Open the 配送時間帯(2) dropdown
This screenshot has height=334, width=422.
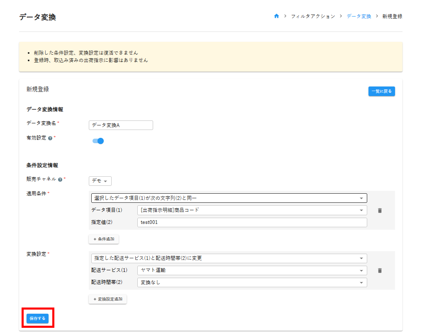click(252, 282)
